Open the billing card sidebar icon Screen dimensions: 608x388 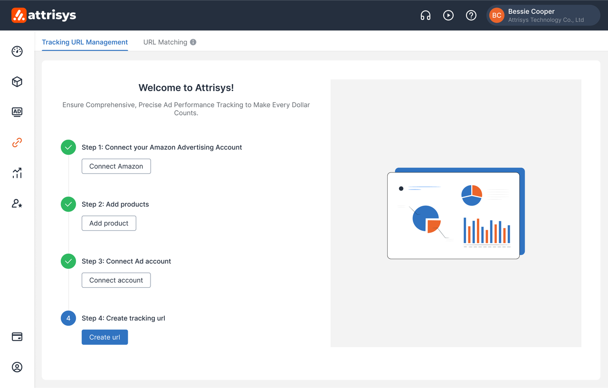pos(17,337)
